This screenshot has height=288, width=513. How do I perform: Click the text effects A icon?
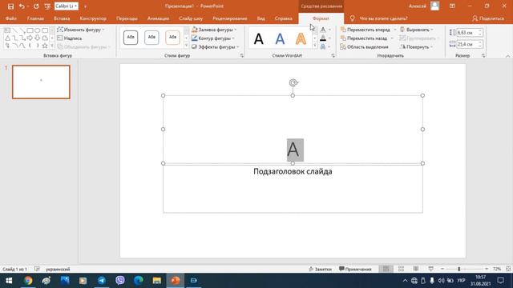[323, 46]
